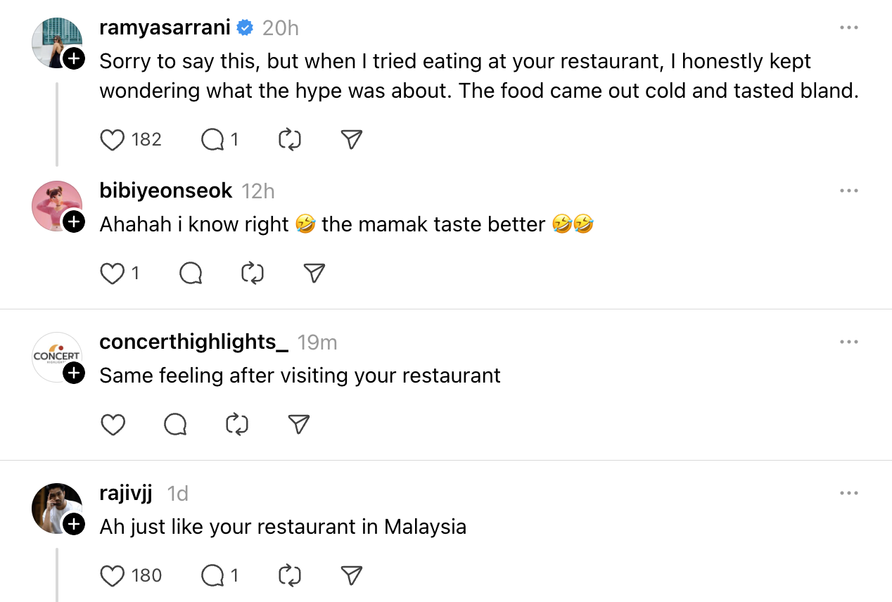Expand the three-dot menu on rajivjj's post

[849, 494]
